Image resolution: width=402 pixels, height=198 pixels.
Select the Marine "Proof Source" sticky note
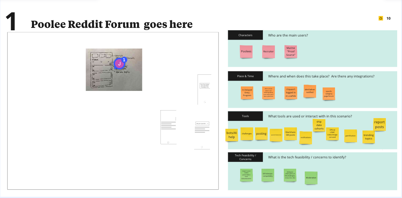pos(291,51)
